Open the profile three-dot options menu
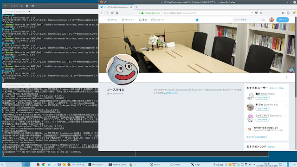This screenshot has height=167, width=297. tap(287, 77)
